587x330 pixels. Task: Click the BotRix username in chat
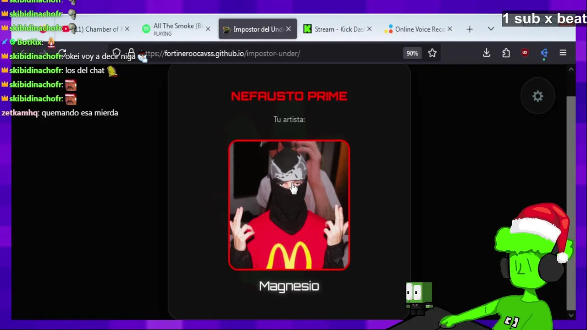(x=30, y=42)
